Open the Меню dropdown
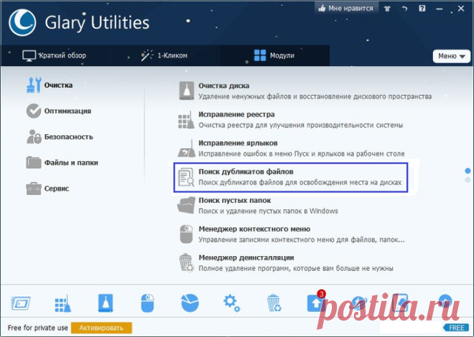 point(451,56)
